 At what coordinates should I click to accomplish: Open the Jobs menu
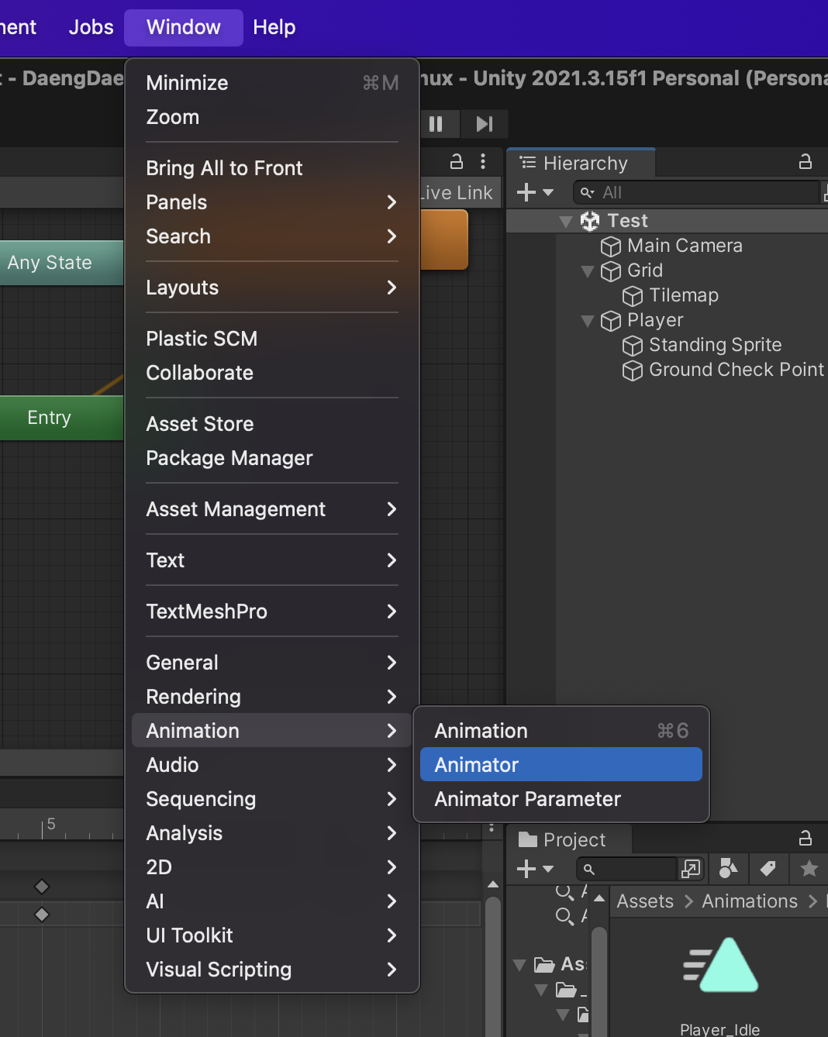(x=91, y=27)
